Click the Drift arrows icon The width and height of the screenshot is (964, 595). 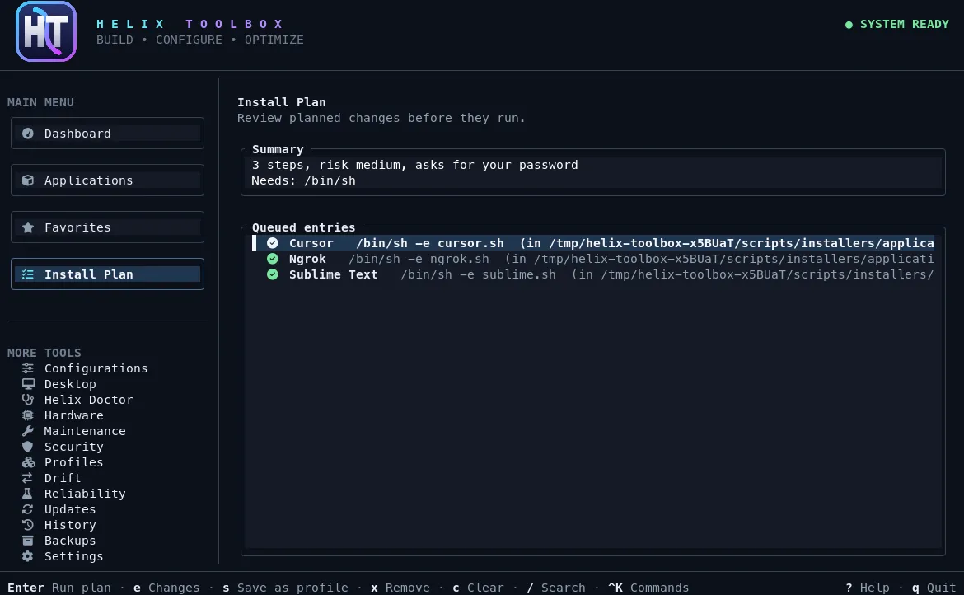(28, 478)
